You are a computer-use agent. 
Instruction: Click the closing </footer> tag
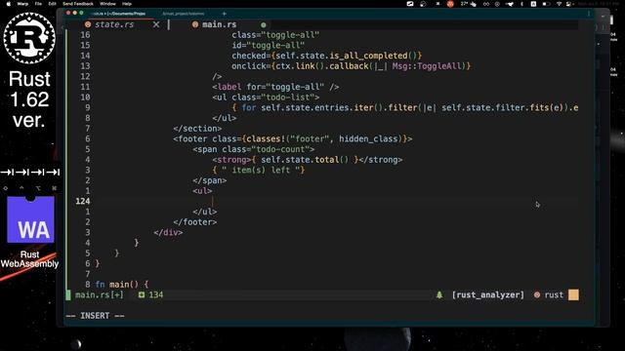(x=195, y=222)
